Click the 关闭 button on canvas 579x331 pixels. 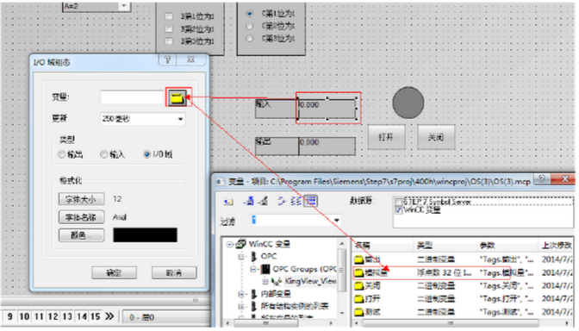pos(436,137)
